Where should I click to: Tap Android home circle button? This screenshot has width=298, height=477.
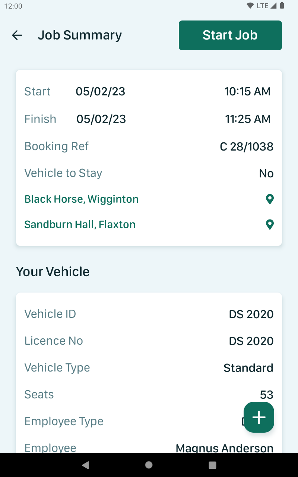(x=149, y=465)
